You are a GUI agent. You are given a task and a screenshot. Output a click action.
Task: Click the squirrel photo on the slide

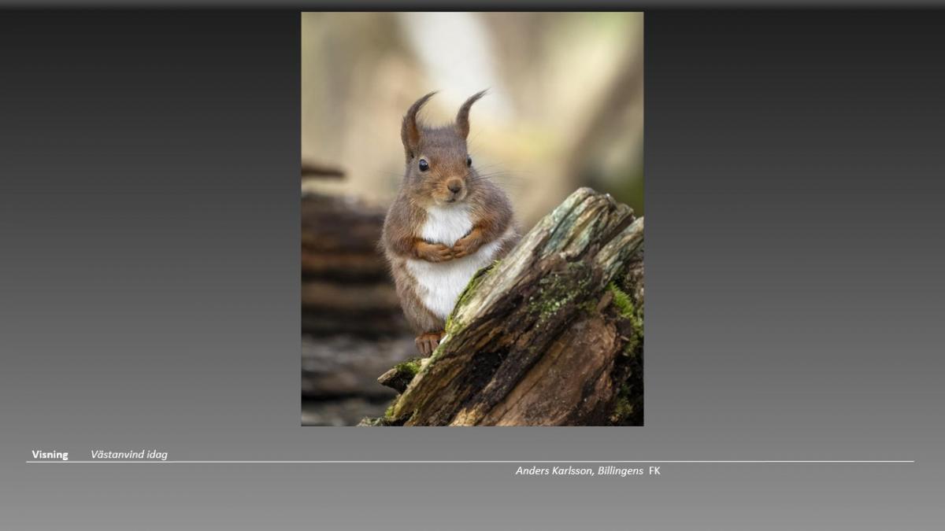pyautogui.click(x=472, y=219)
